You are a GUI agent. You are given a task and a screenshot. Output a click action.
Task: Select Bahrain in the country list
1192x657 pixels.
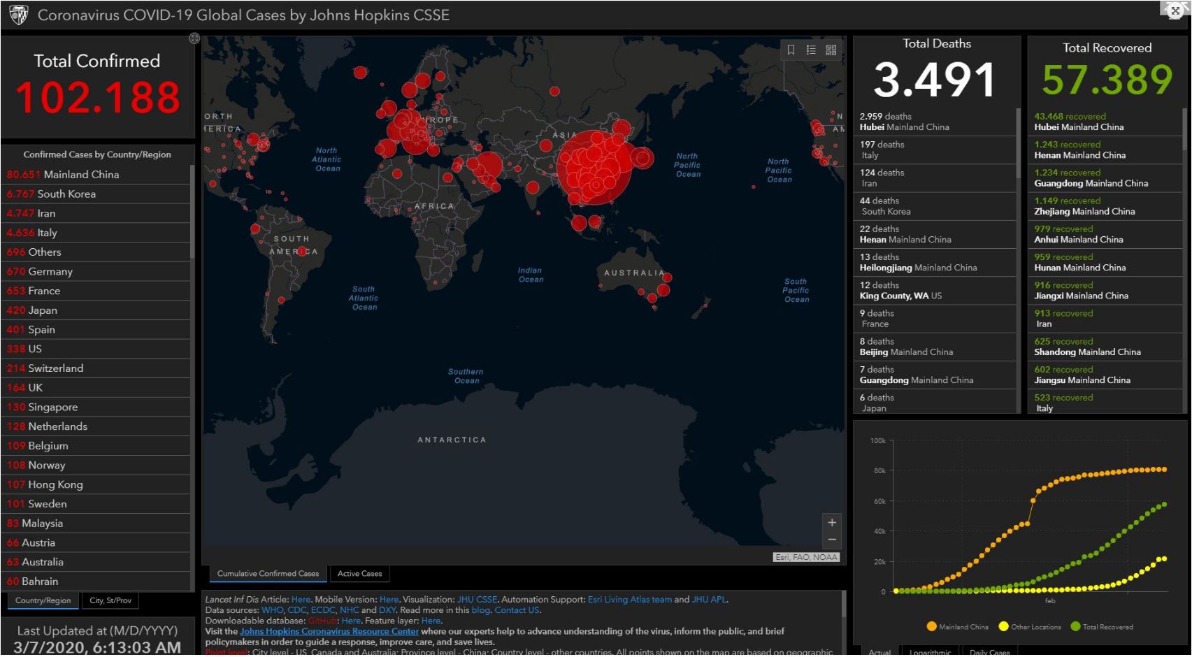point(96,582)
